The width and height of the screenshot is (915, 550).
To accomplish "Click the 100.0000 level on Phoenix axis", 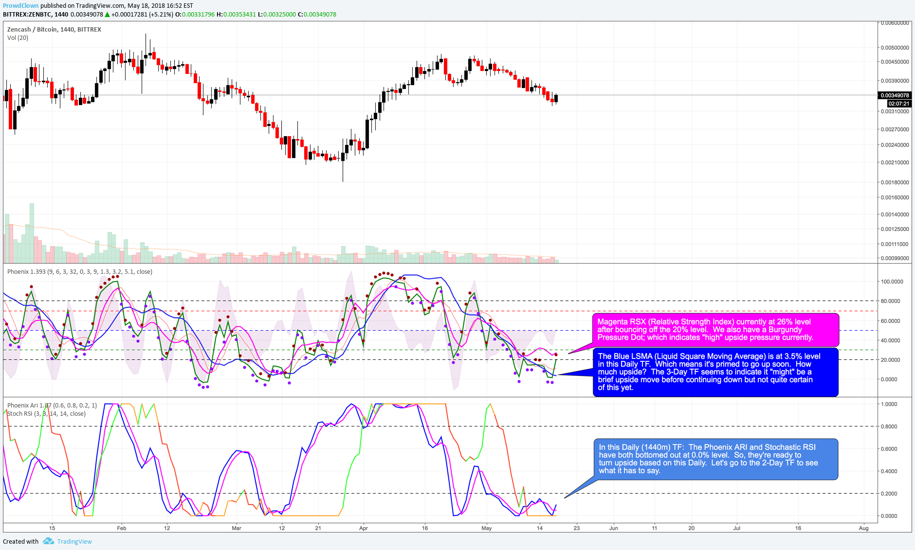I will pyautogui.click(x=892, y=282).
